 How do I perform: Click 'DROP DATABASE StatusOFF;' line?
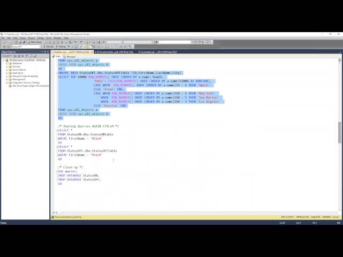coord(79,180)
